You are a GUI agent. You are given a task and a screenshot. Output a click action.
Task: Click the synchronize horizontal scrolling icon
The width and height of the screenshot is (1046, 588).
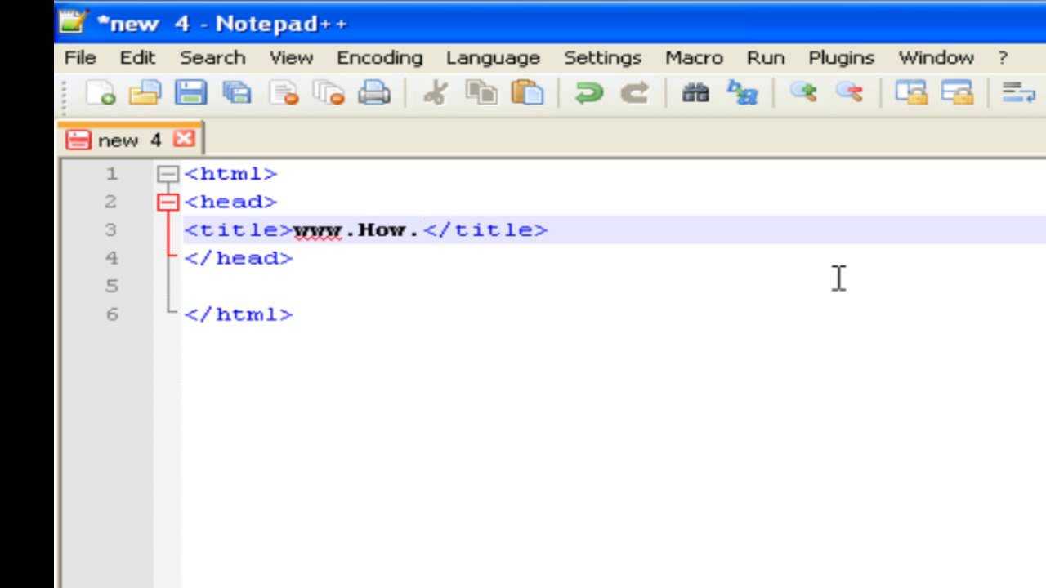tap(957, 92)
